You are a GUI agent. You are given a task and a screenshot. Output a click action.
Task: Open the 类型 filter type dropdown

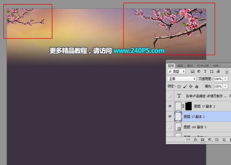tap(176, 71)
